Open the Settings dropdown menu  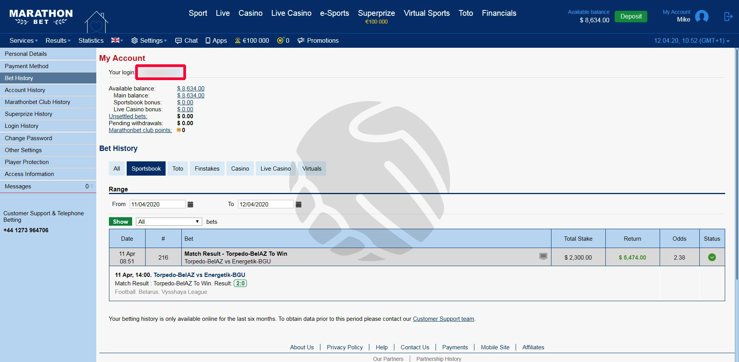tap(149, 40)
